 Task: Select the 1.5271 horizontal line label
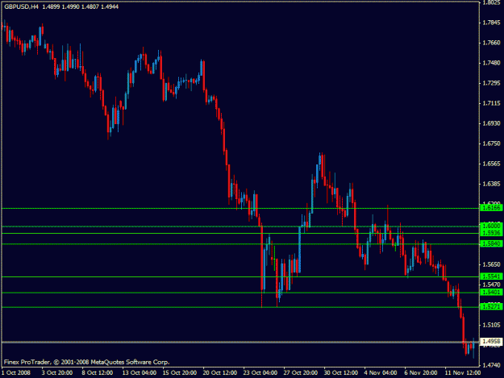coord(491,307)
